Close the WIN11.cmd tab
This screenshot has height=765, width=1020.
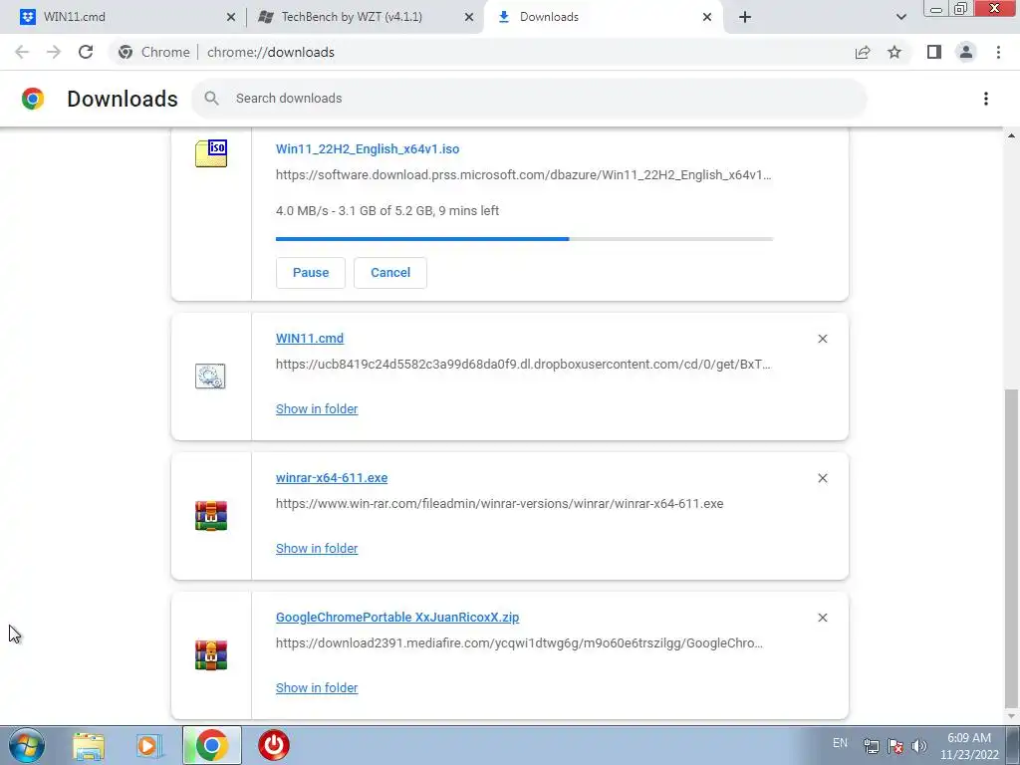pyautogui.click(x=230, y=17)
